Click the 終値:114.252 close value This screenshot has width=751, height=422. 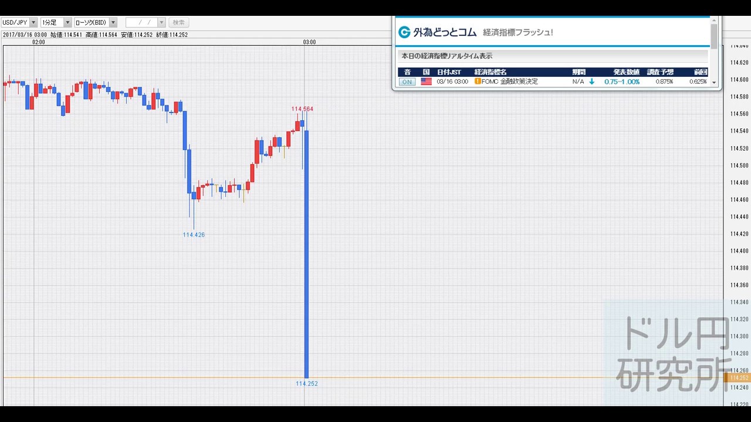pyautogui.click(x=171, y=35)
